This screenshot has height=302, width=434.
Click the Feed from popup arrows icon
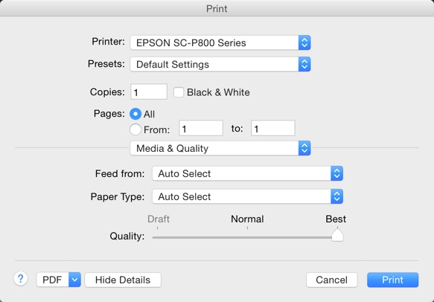point(336,173)
